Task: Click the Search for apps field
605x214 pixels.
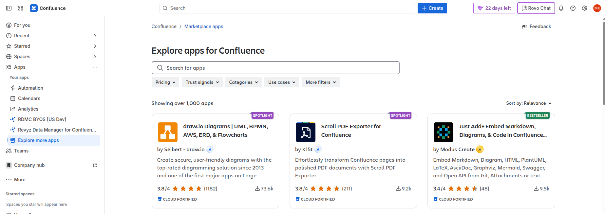Action: click(275, 68)
